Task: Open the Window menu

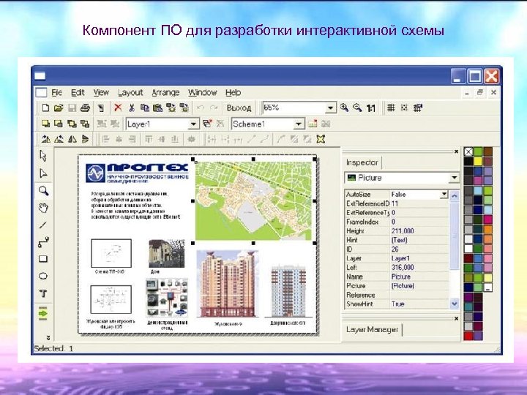Action: point(203,92)
